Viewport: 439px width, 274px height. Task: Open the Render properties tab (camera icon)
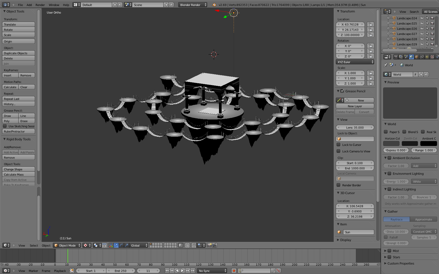tap(396, 57)
